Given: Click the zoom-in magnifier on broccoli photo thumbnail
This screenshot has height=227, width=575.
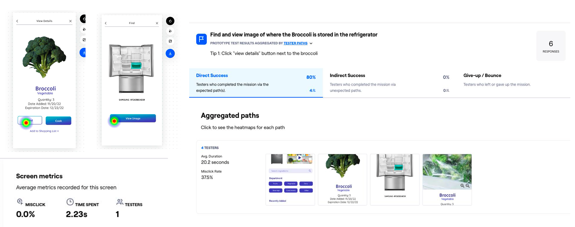Looking at the screenshot, I should click(x=462, y=186).
